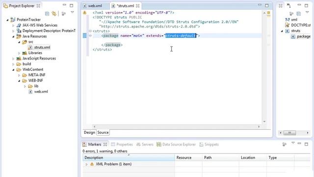Switch to the web.xml editor tab

tap(95, 6)
